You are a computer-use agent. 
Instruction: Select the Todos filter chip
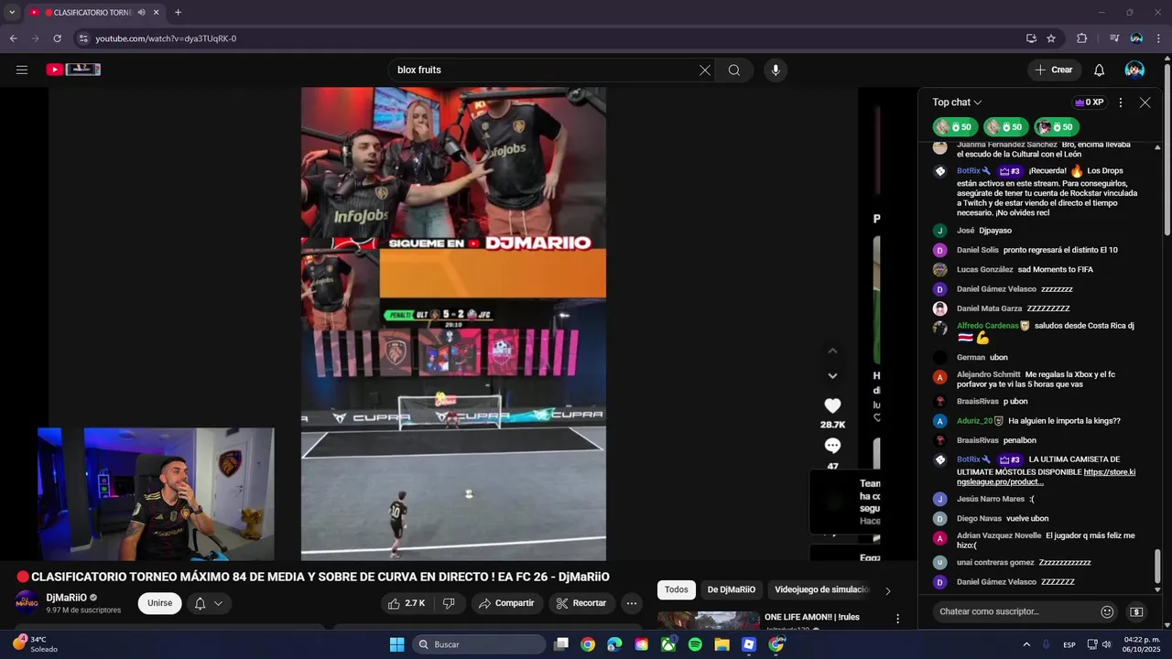click(677, 589)
